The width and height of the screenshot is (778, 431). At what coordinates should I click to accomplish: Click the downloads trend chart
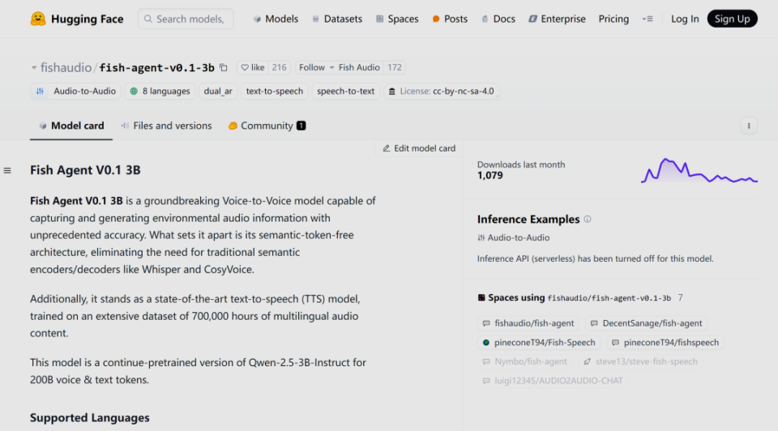699,171
